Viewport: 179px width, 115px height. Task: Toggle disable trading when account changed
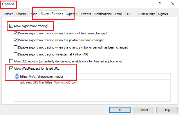tap(15, 33)
